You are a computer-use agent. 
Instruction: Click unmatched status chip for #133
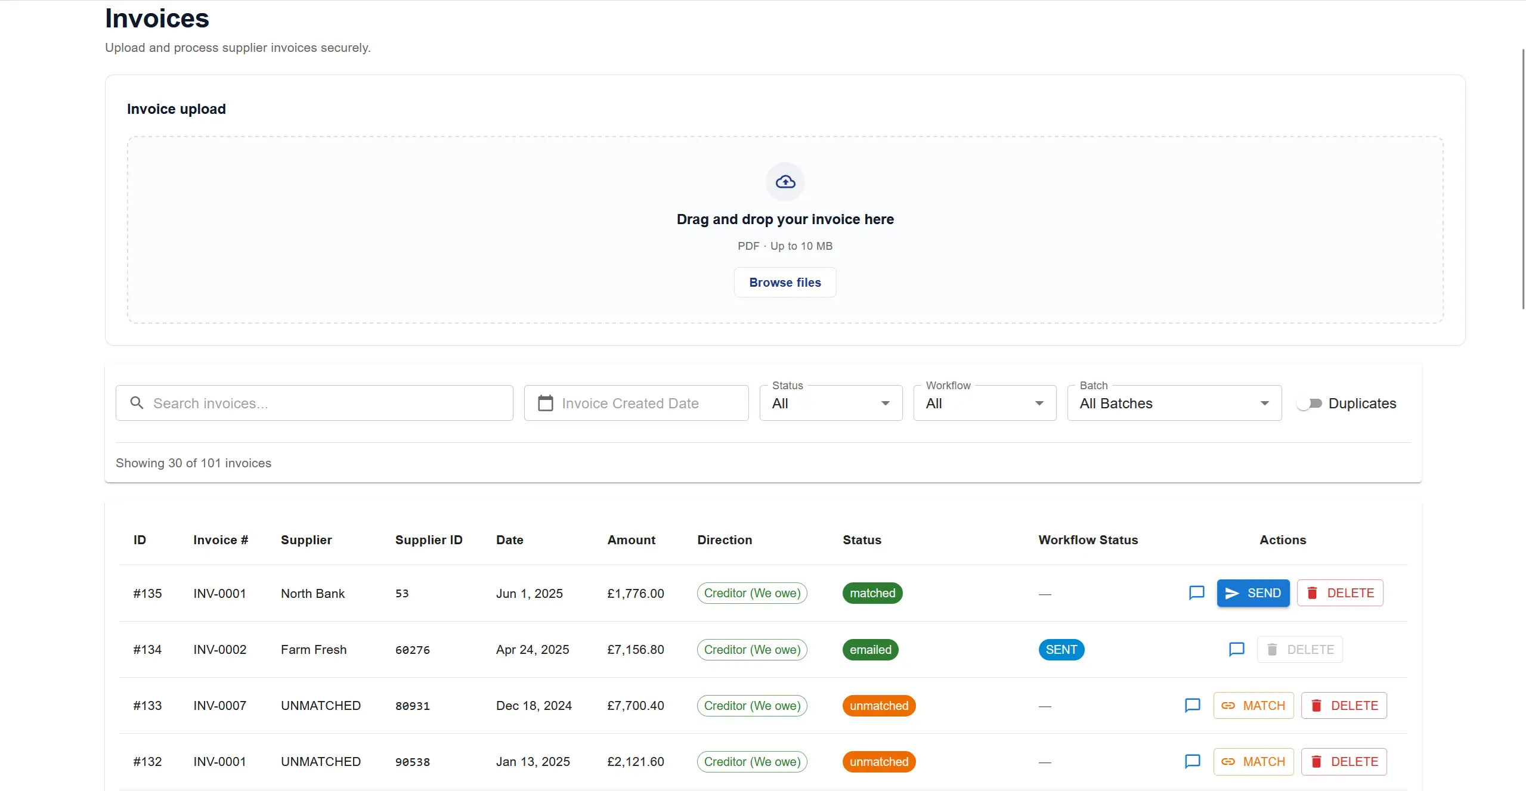coord(879,705)
